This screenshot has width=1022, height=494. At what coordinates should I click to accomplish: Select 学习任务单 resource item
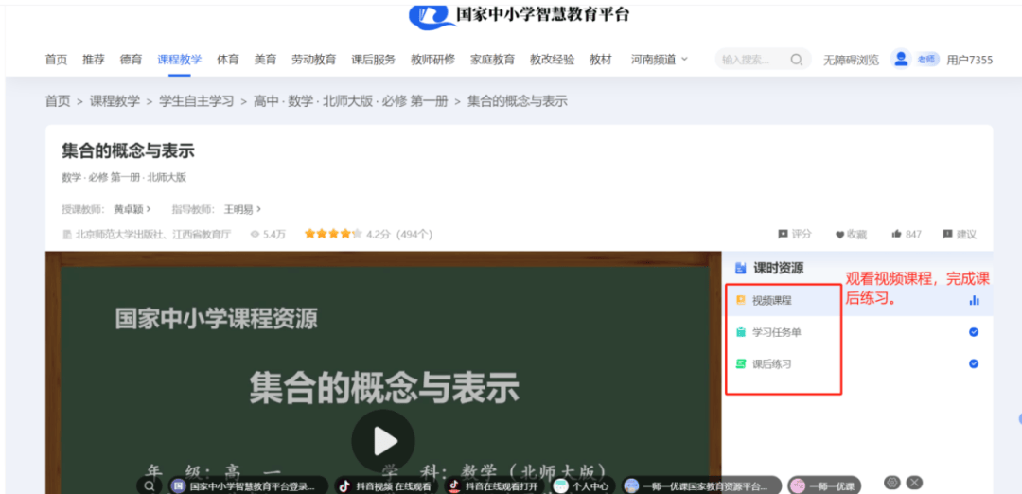[x=857, y=332]
